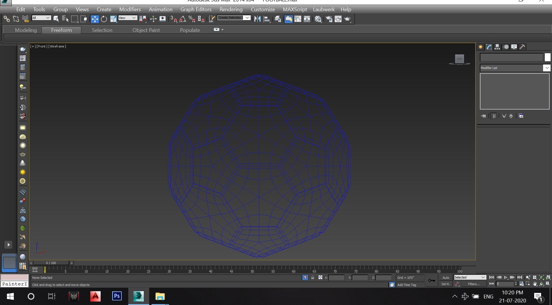
Task: Open the Layer Manager
Action: [x=277, y=19]
